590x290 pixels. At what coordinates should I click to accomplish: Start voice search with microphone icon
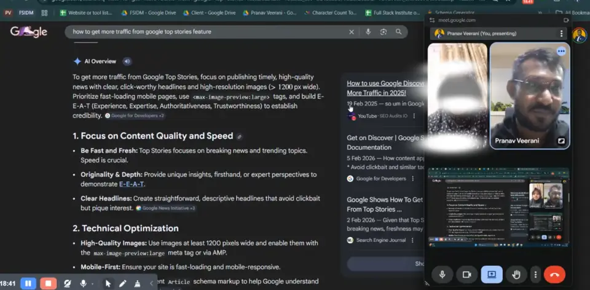pyautogui.click(x=368, y=32)
